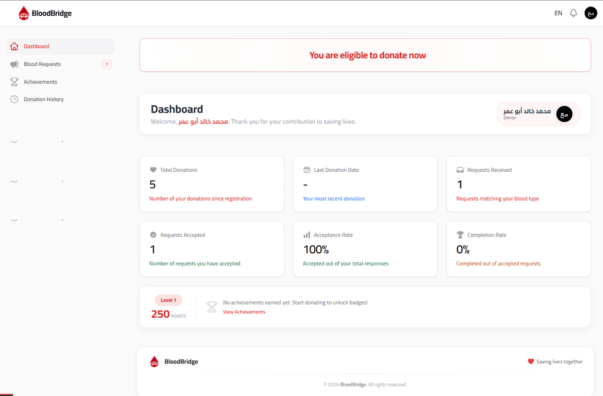Click the BloodBridge logo in header

click(x=45, y=13)
